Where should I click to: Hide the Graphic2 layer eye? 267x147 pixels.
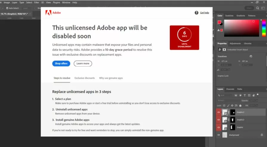(219, 120)
